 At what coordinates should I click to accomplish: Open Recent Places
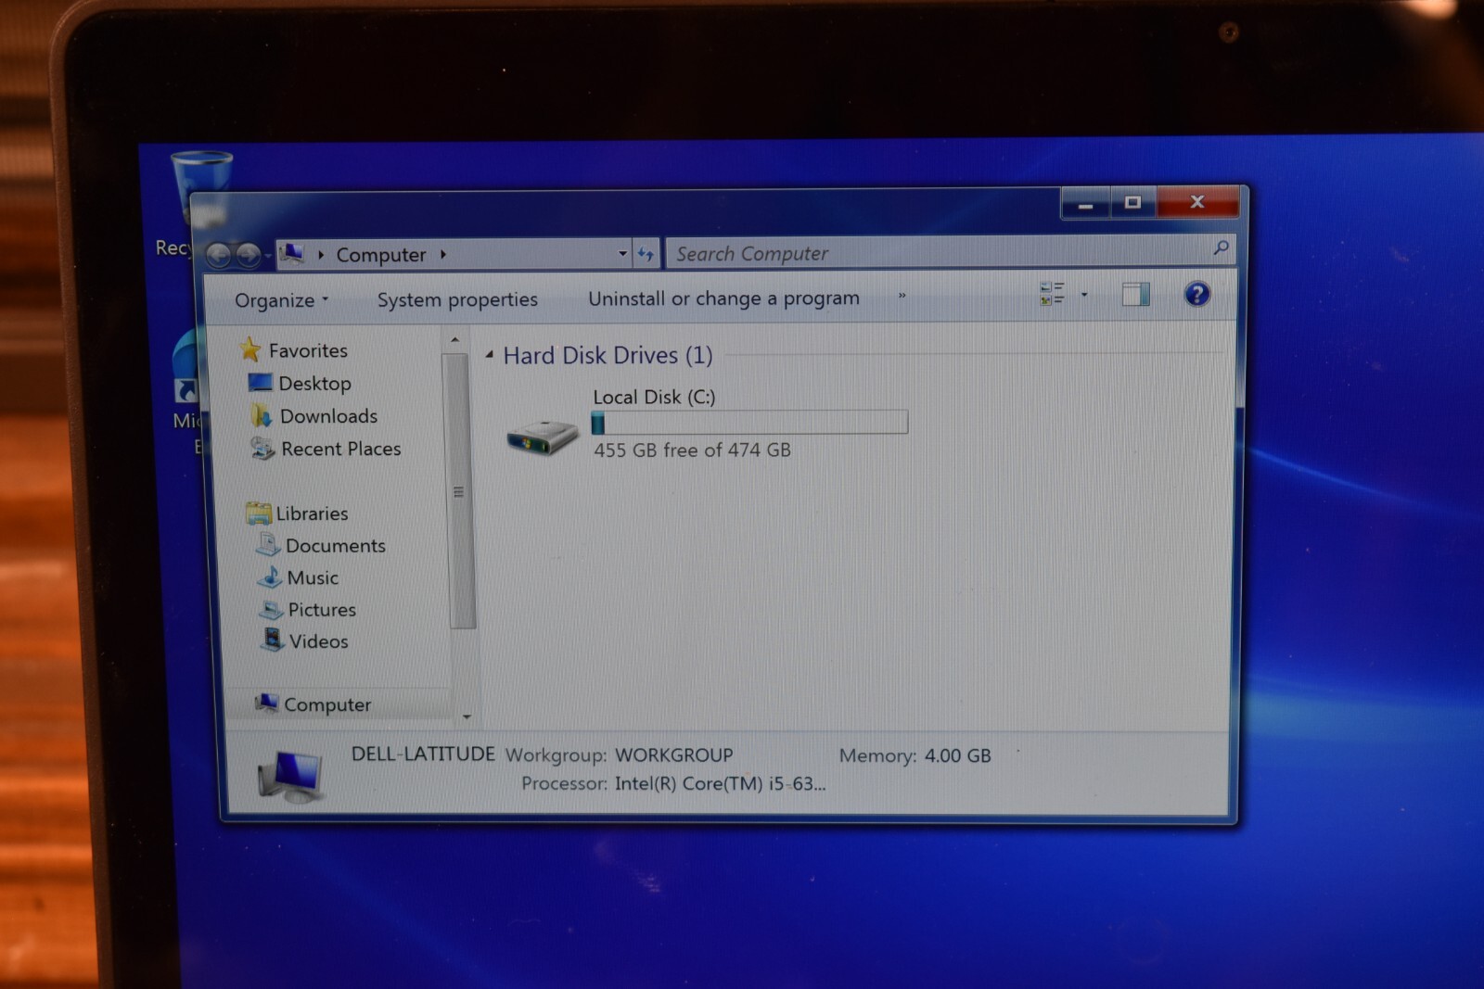[x=340, y=449]
